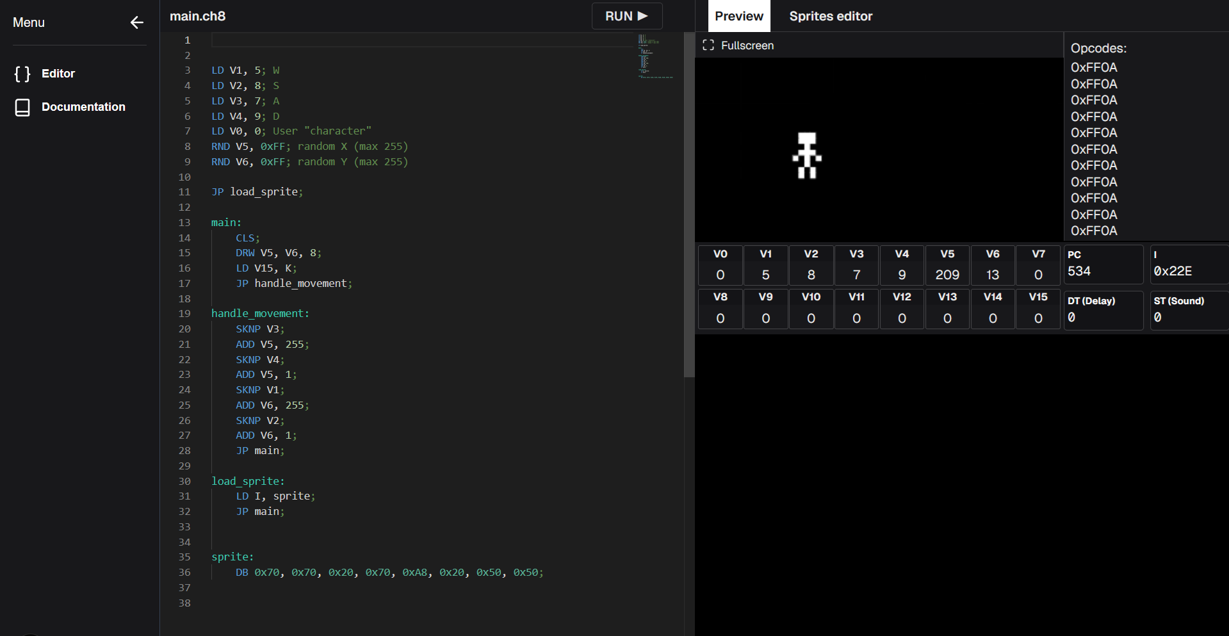1229x636 pixels.
Task: Click the 'main:' label in code
Action: [226, 223]
